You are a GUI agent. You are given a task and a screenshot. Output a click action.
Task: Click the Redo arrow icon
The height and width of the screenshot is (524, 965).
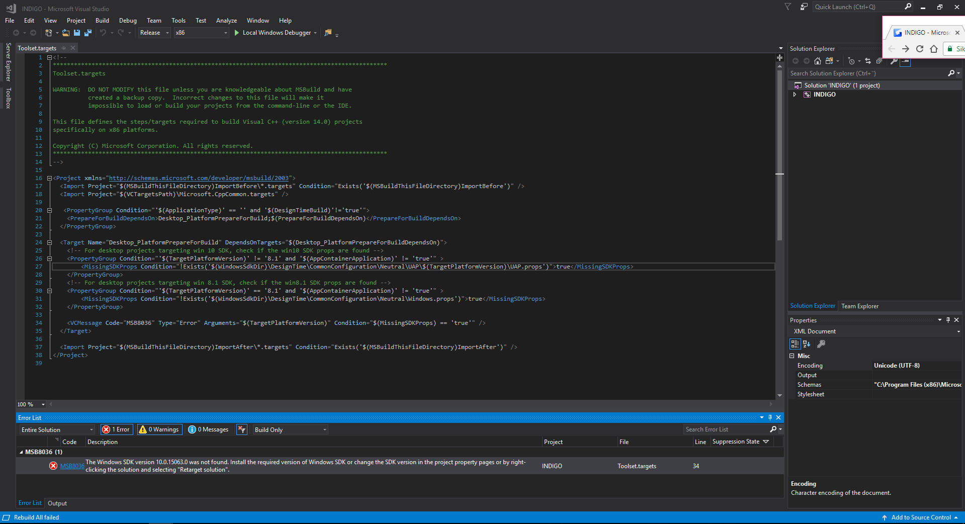tap(121, 33)
